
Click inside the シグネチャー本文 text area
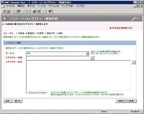click(x=78, y=76)
